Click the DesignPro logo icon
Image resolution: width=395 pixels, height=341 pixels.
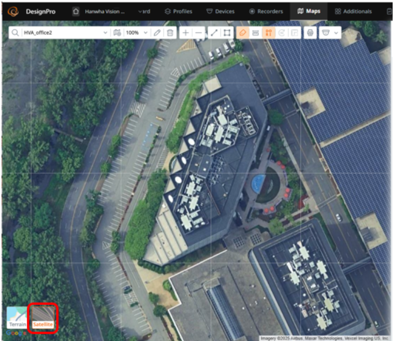click(x=13, y=11)
